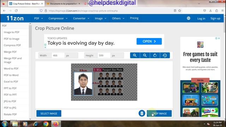
Task: Click the sidebar scrollbar down arrow
Action: pyautogui.click(x=30, y=119)
